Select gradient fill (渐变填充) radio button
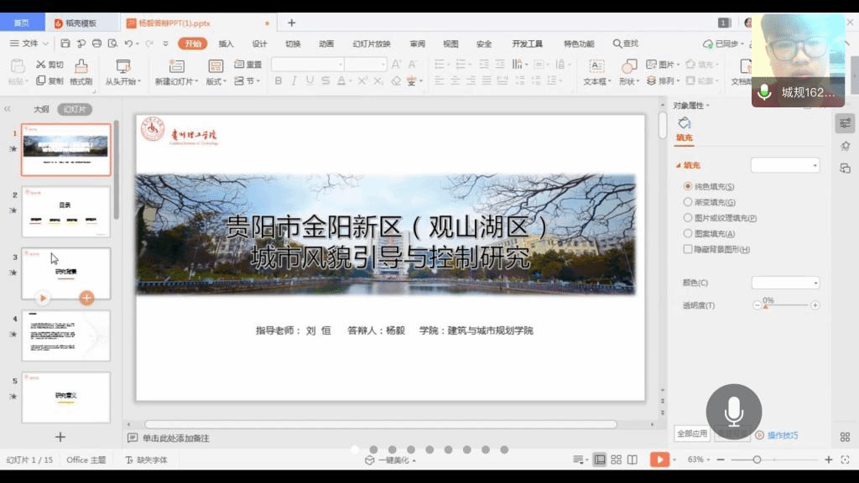This screenshot has height=483, width=859. pos(688,202)
